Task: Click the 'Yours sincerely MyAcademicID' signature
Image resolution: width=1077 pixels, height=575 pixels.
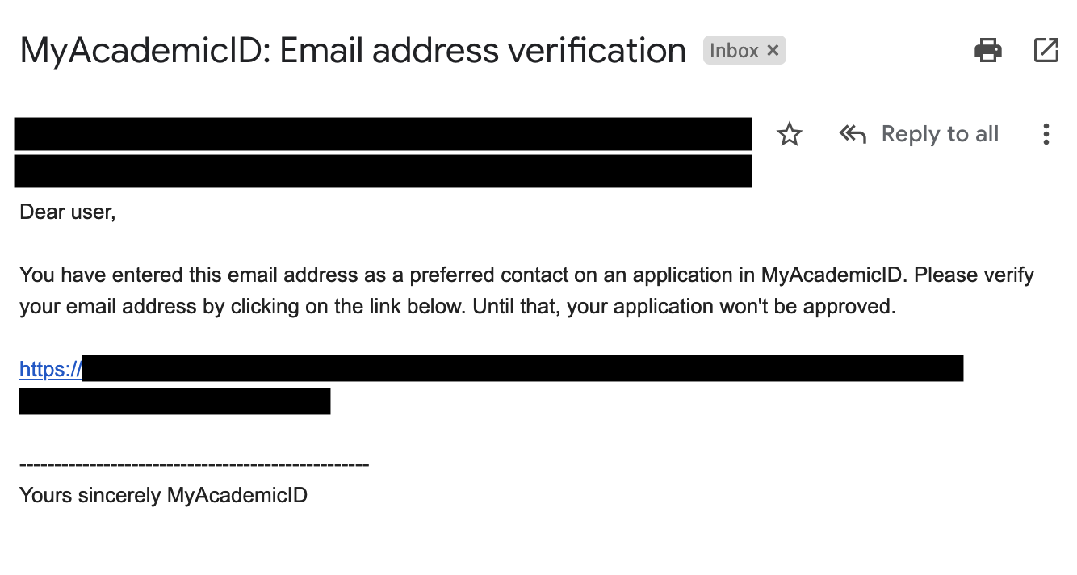Action: (x=163, y=495)
